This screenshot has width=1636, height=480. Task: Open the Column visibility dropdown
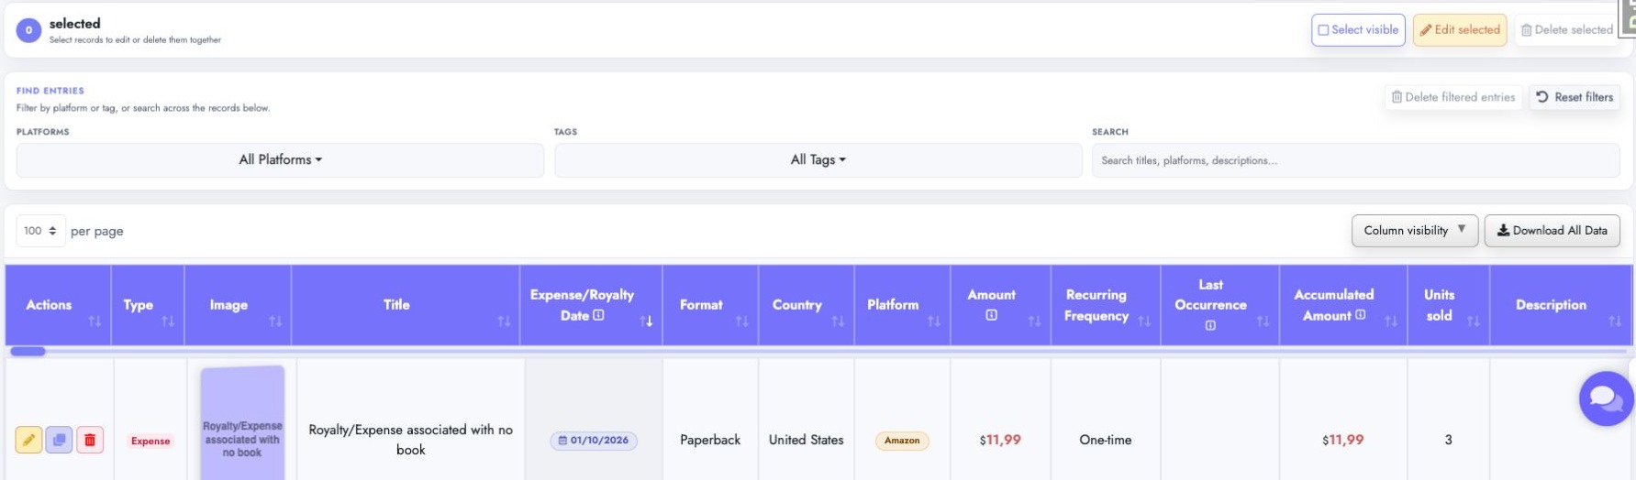(x=1414, y=231)
